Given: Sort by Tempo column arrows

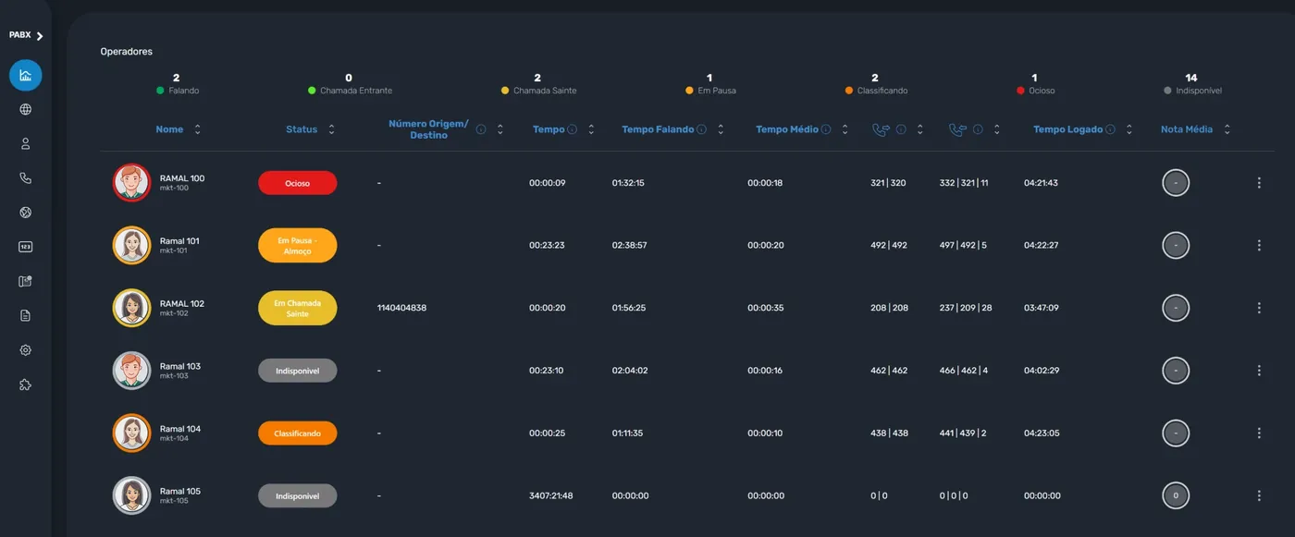Looking at the screenshot, I should [x=592, y=129].
